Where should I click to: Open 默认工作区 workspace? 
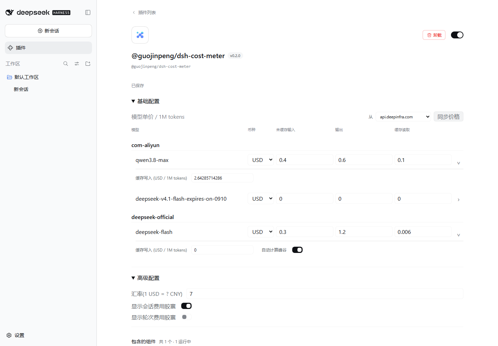pyautogui.click(x=27, y=77)
